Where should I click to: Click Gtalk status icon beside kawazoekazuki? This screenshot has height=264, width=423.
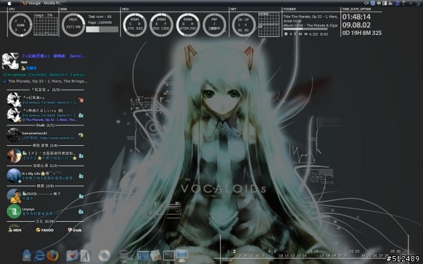point(81,135)
